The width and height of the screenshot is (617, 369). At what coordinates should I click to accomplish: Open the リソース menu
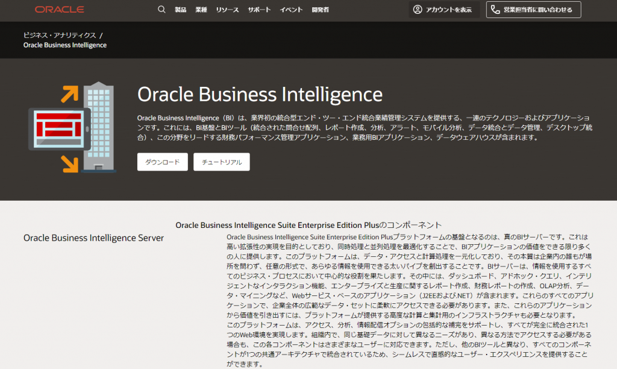point(227,10)
